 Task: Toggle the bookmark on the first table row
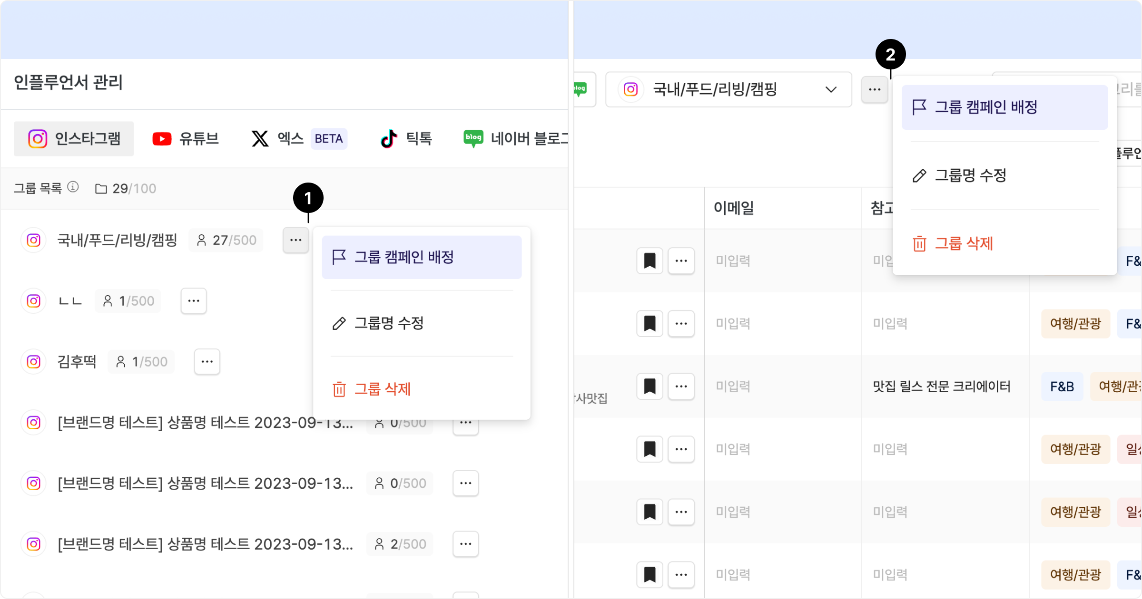(650, 261)
